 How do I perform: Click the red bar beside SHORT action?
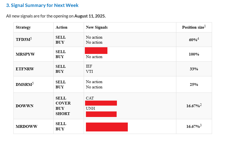pos(101,114)
